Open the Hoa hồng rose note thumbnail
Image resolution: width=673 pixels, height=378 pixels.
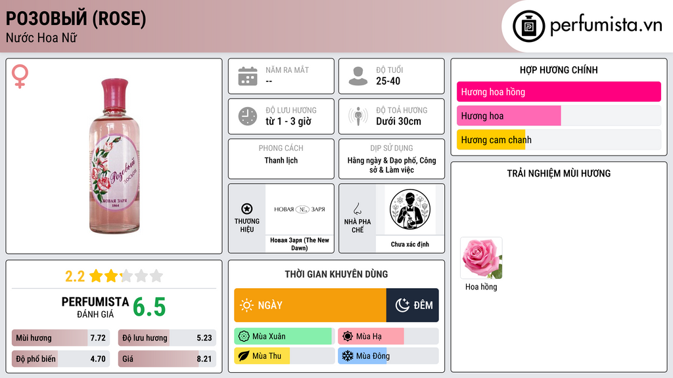[481, 258]
